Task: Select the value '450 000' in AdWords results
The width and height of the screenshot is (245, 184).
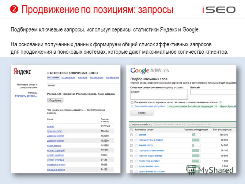Action: pyautogui.click(x=224, y=135)
